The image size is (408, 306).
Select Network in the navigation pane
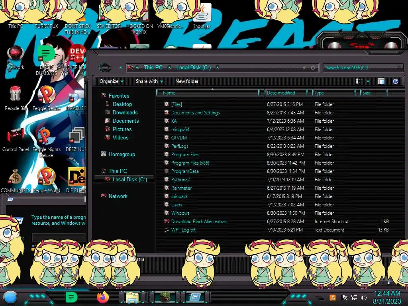pyautogui.click(x=118, y=196)
